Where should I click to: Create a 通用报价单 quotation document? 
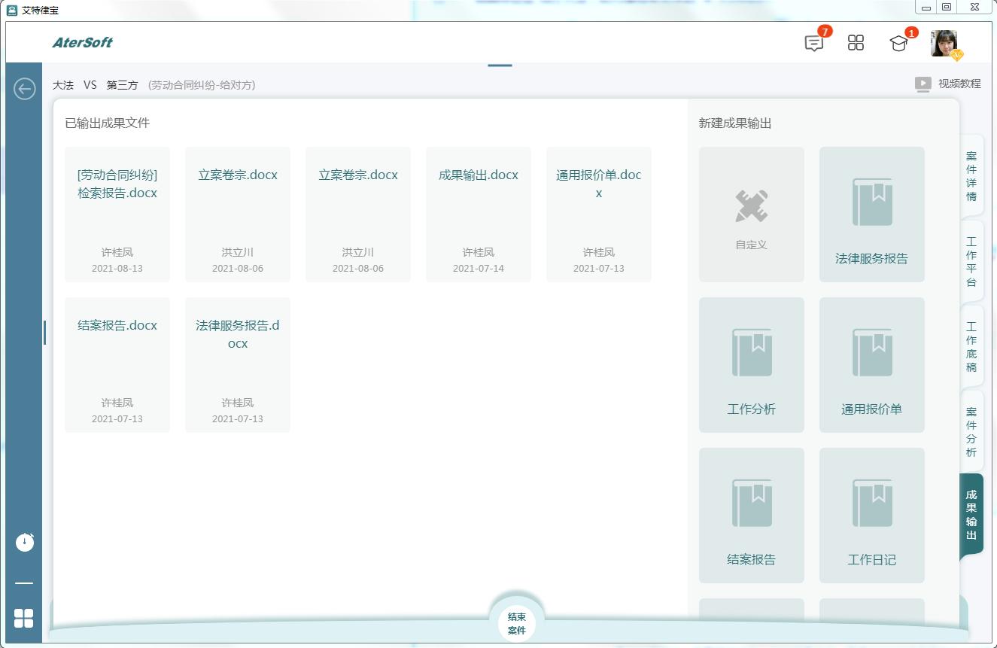871,364
